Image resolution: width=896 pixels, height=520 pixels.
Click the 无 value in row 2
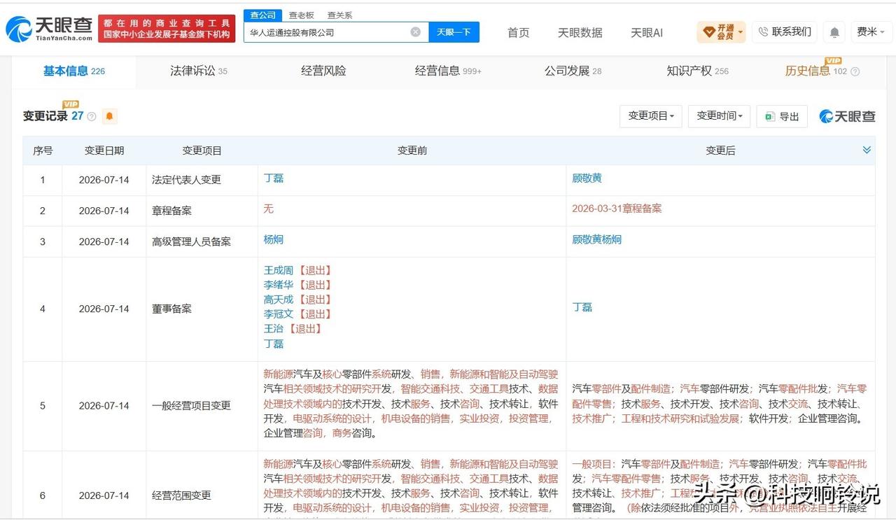268,209
